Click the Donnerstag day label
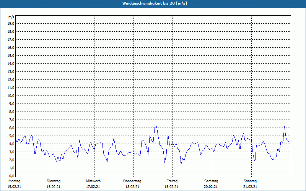This screenshot has height=191, width=306. [x=132, y=181]
